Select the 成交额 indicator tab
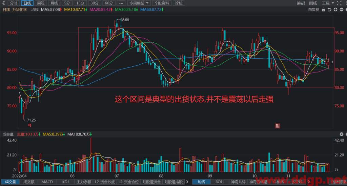This screenshot has height=186, width=347. (29, 182)
